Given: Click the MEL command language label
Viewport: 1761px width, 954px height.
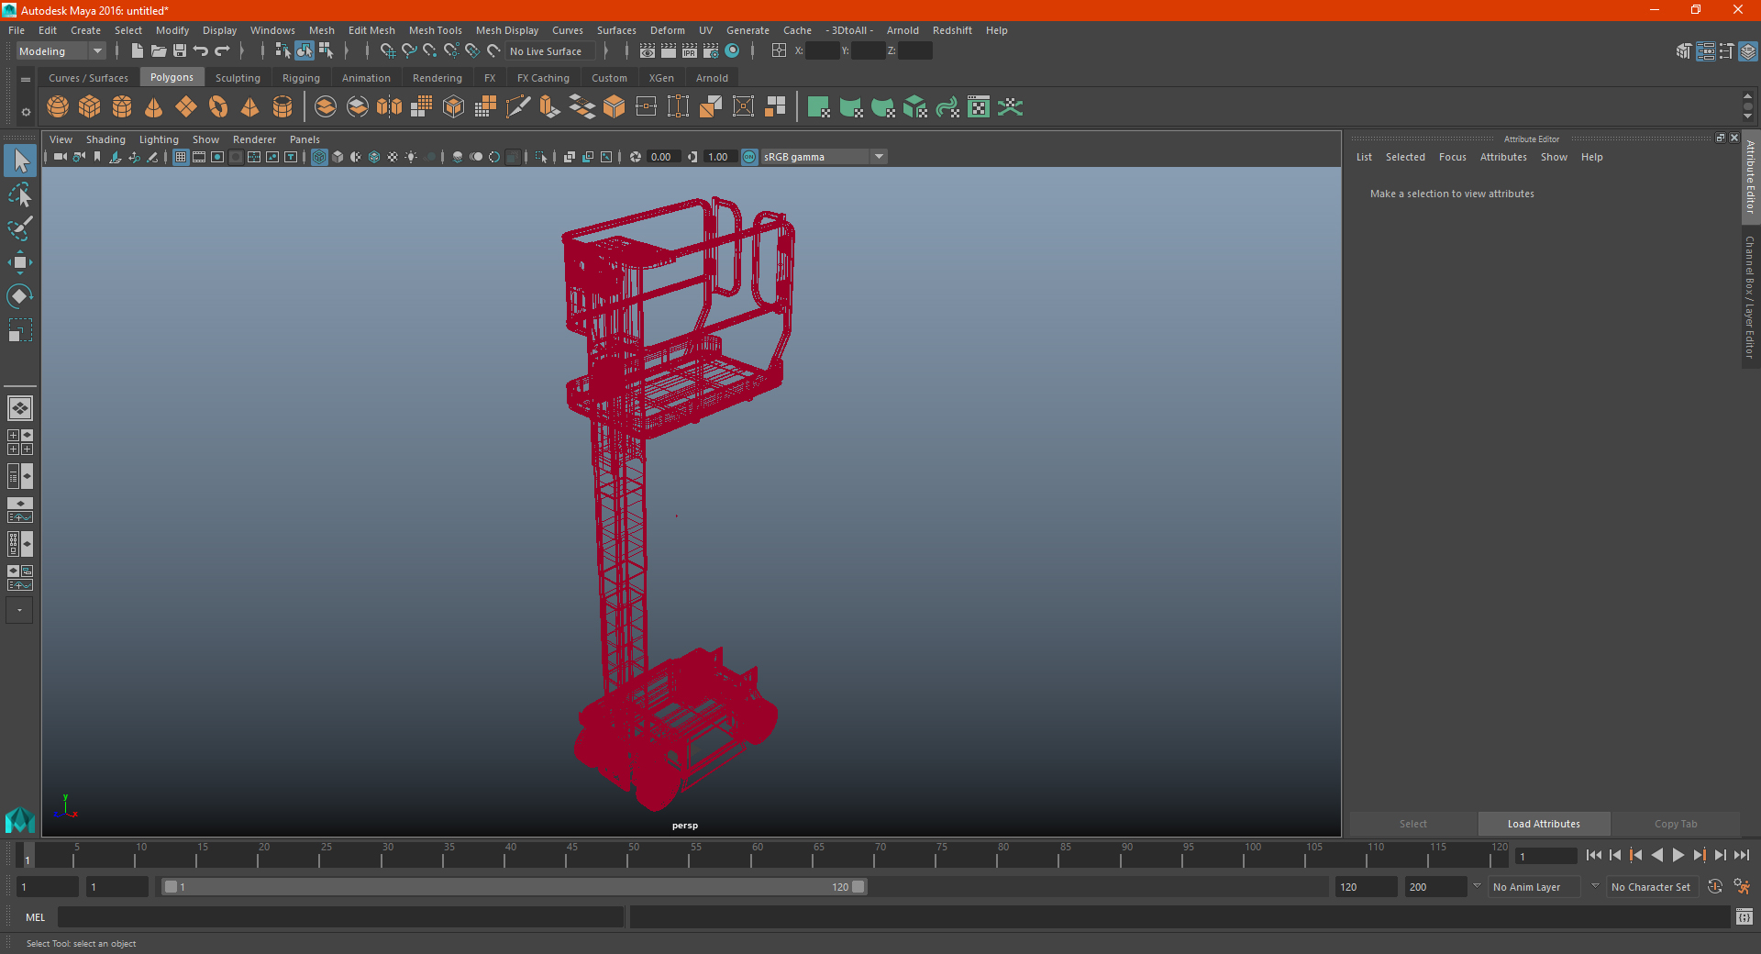Looking at the screenshot, I should pos(36,917).
